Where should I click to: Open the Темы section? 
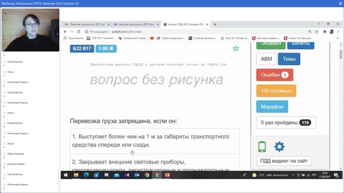point(289,59)
